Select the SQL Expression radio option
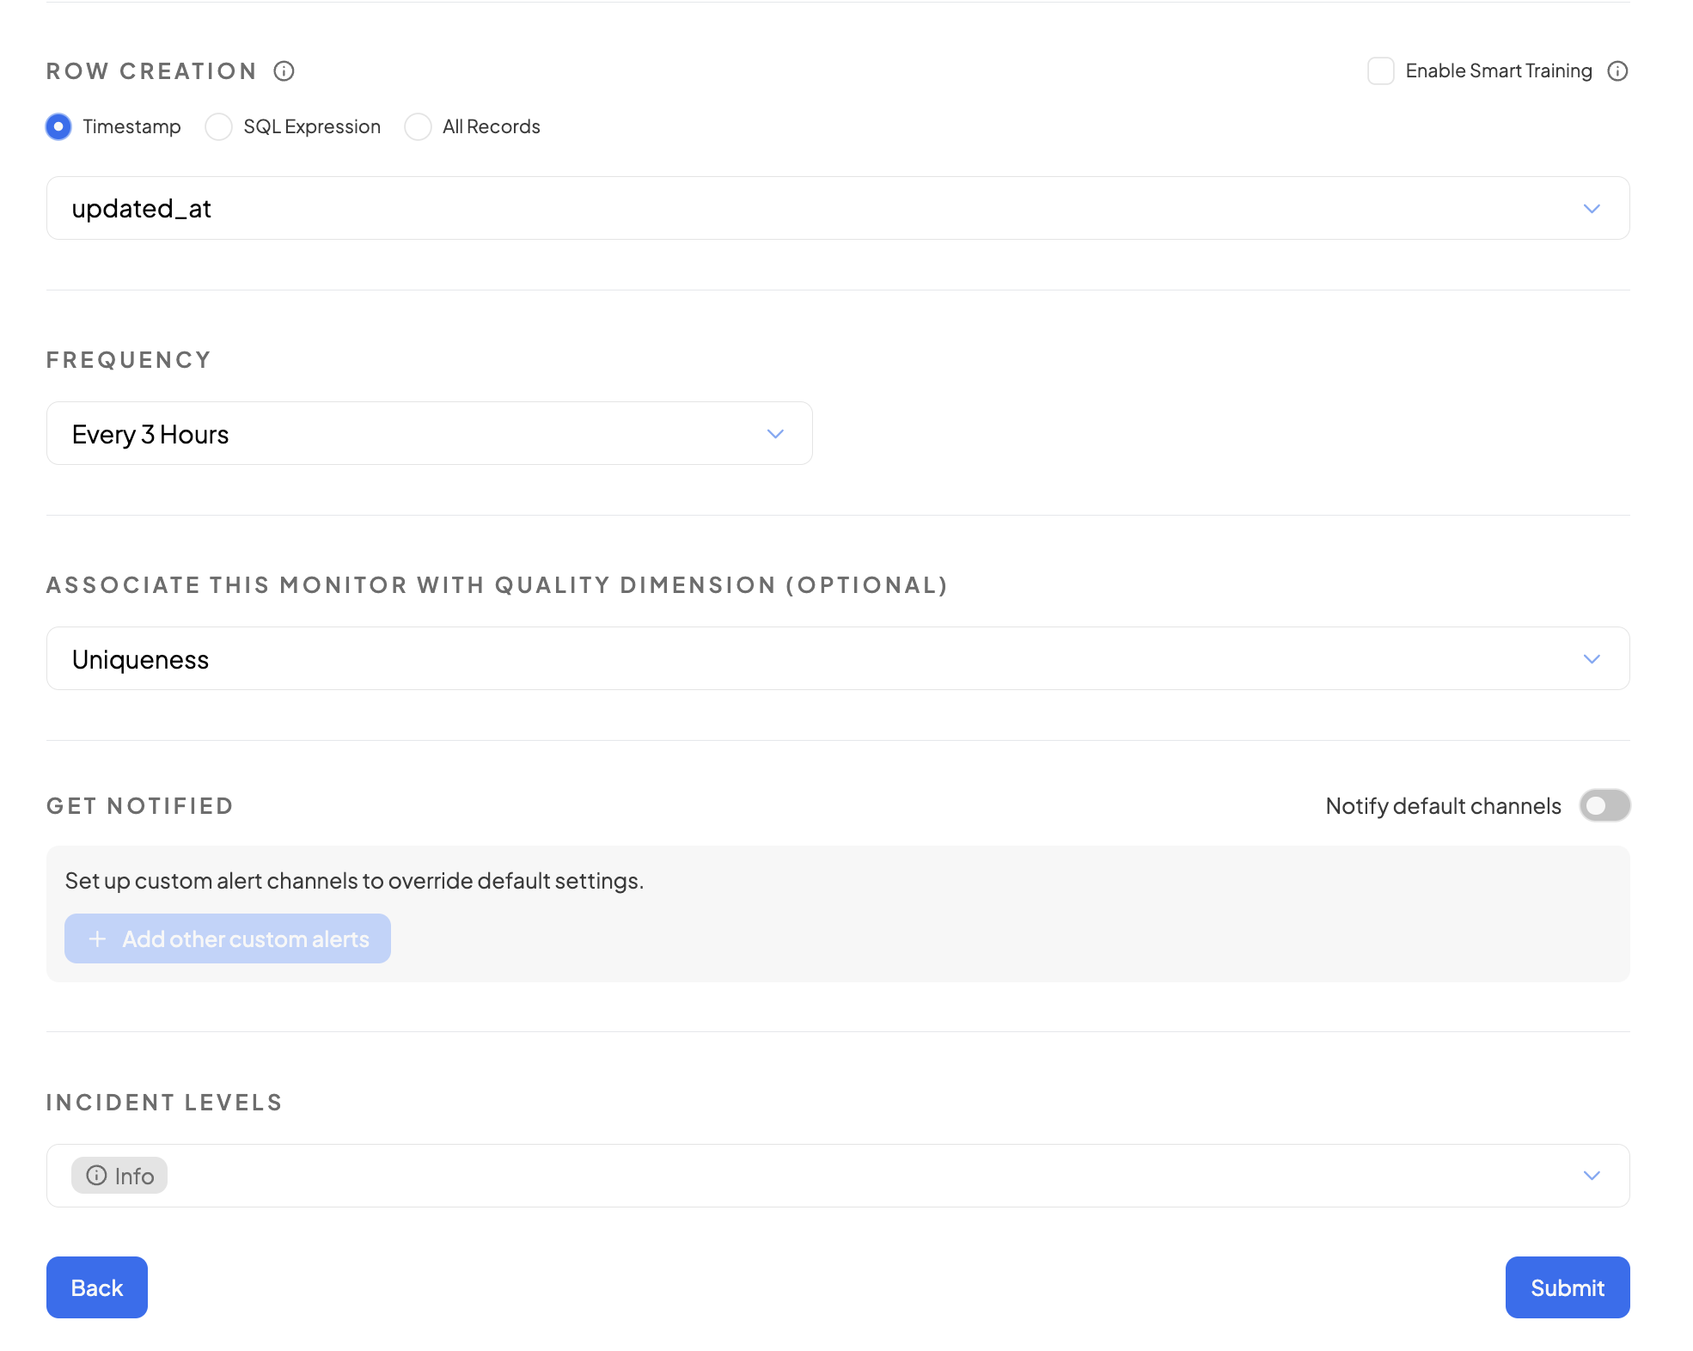 [x=219, y=127]
